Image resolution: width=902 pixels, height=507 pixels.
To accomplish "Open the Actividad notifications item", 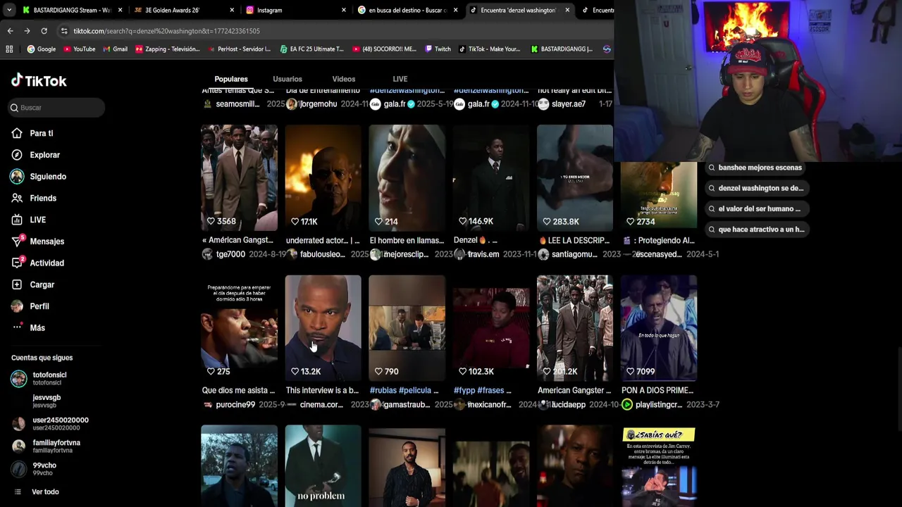I will pyautogui.click(x=37, y=263).
